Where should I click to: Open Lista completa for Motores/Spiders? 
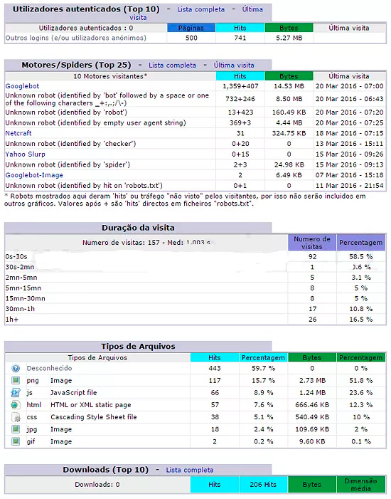(x=172, y=65)
